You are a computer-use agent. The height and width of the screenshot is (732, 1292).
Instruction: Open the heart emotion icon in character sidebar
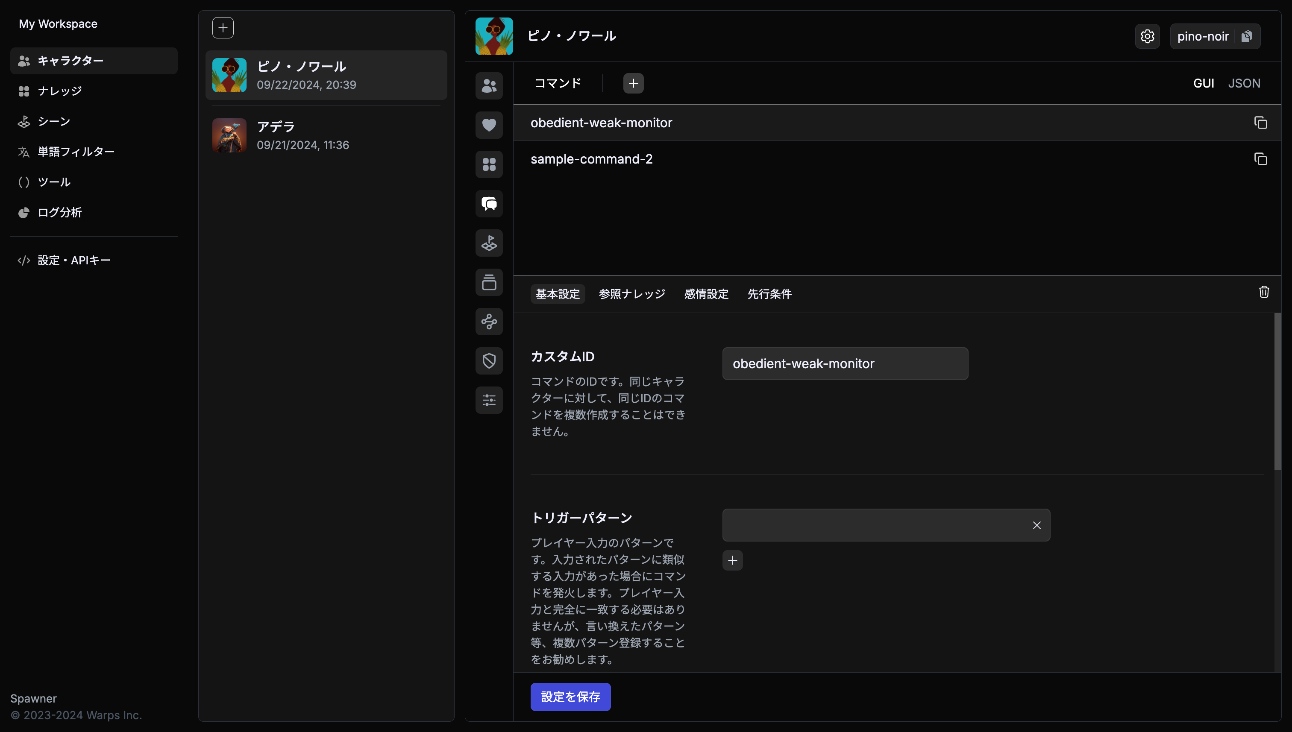(489, 125)
